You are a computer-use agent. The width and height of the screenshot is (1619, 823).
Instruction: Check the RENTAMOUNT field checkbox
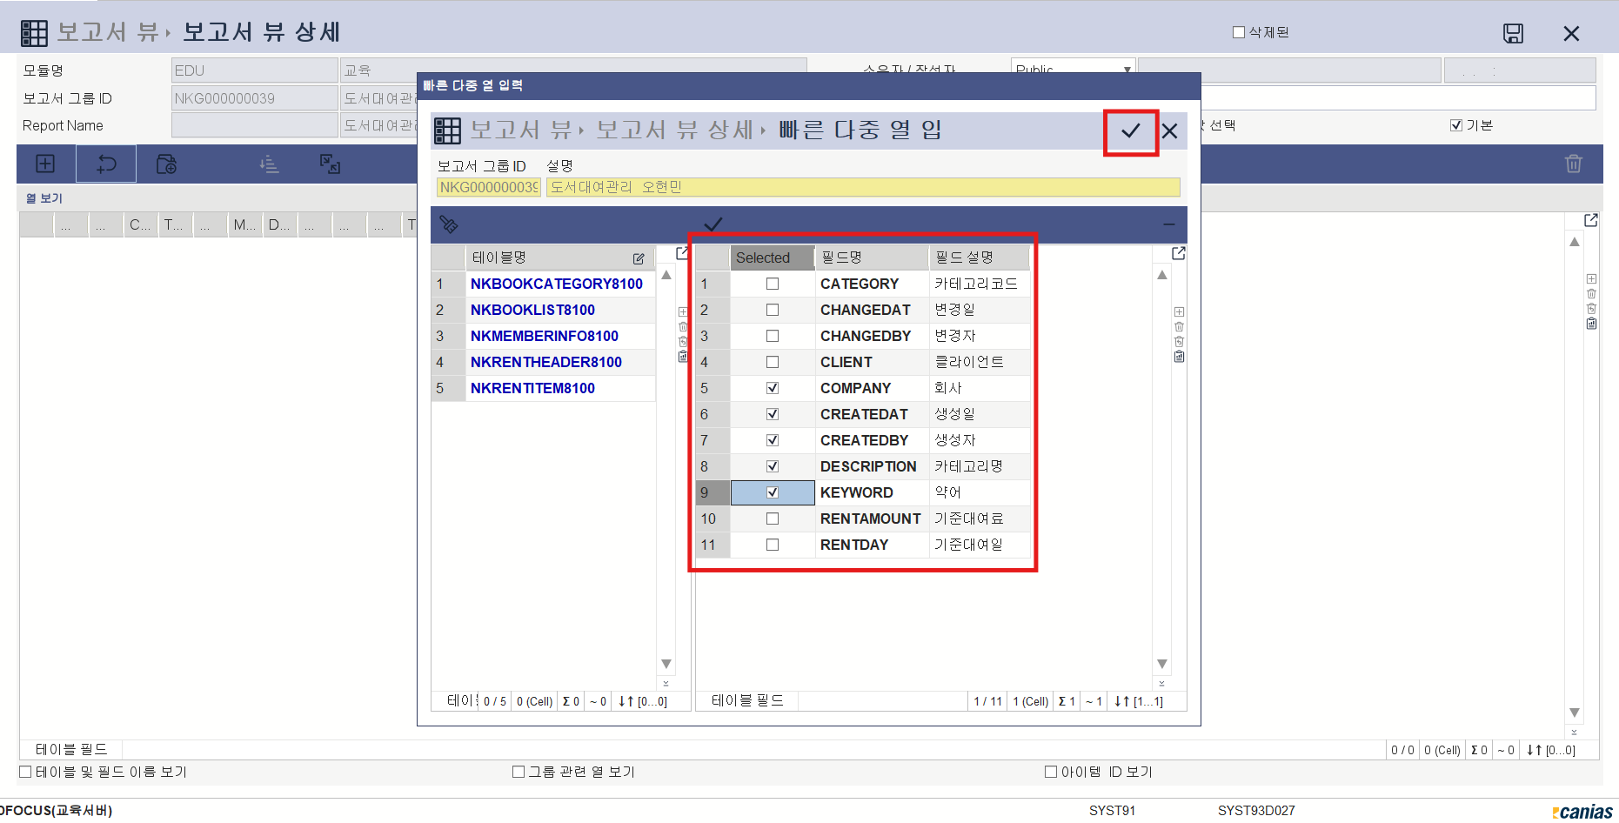[773, 519]
